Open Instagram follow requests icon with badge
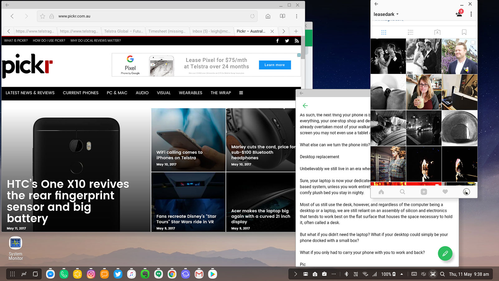The height and width of the screenshot is (281, 499). pyautogui.click(x=459, y=14)
